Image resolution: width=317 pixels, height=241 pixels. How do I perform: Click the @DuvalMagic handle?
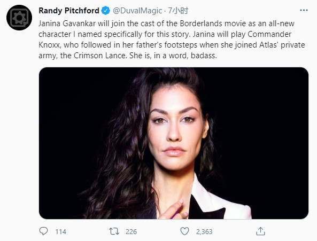coord(137,11)
